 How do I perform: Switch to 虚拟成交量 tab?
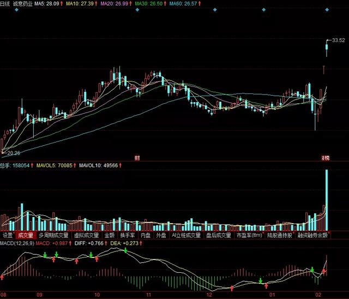[86, 235]
